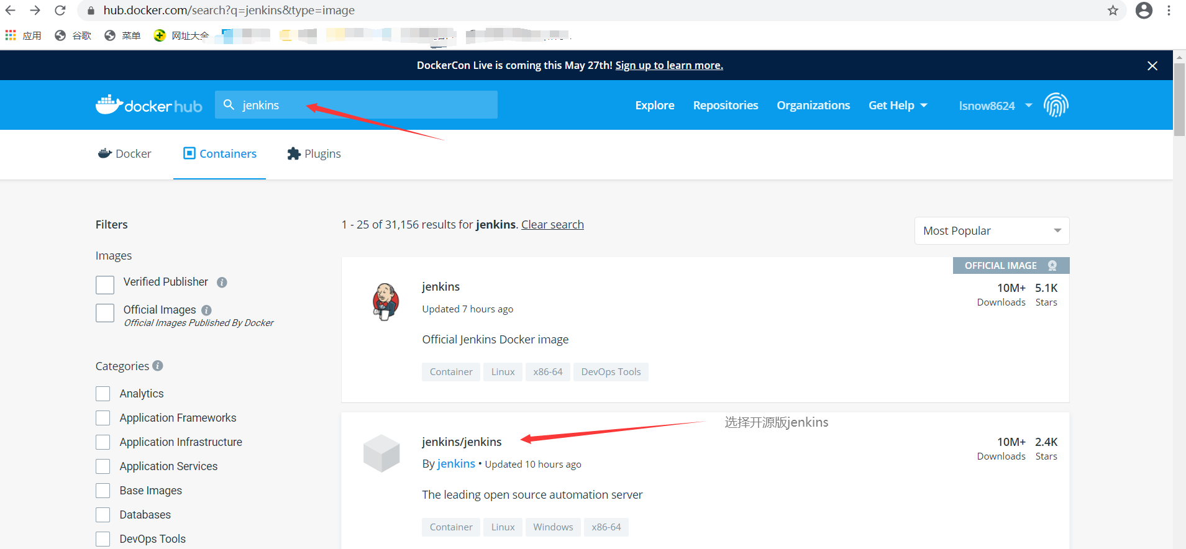Show info for Official Images

207,310
